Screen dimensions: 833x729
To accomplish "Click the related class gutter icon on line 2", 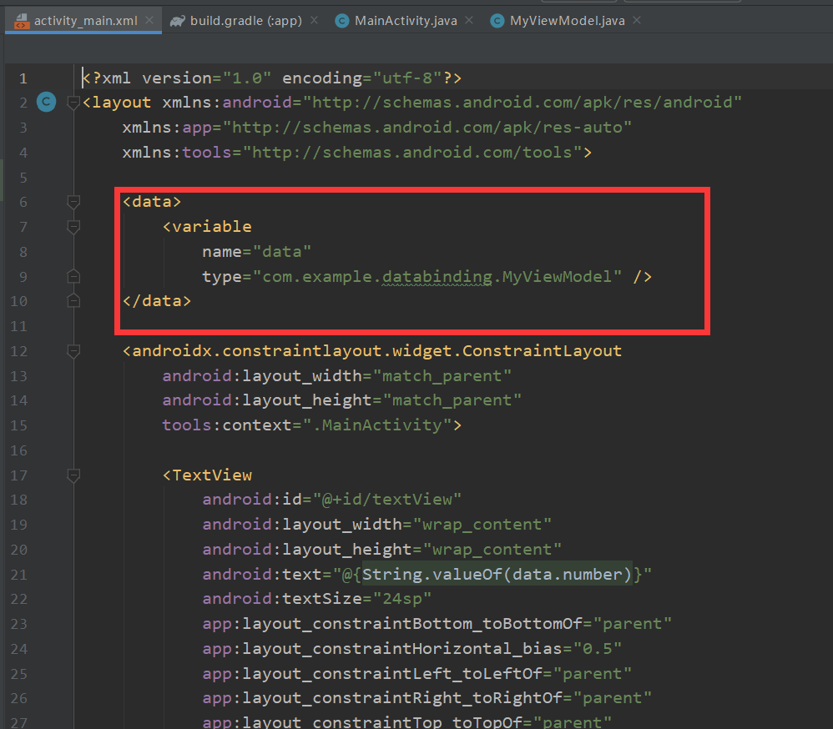I will (46, 102).
